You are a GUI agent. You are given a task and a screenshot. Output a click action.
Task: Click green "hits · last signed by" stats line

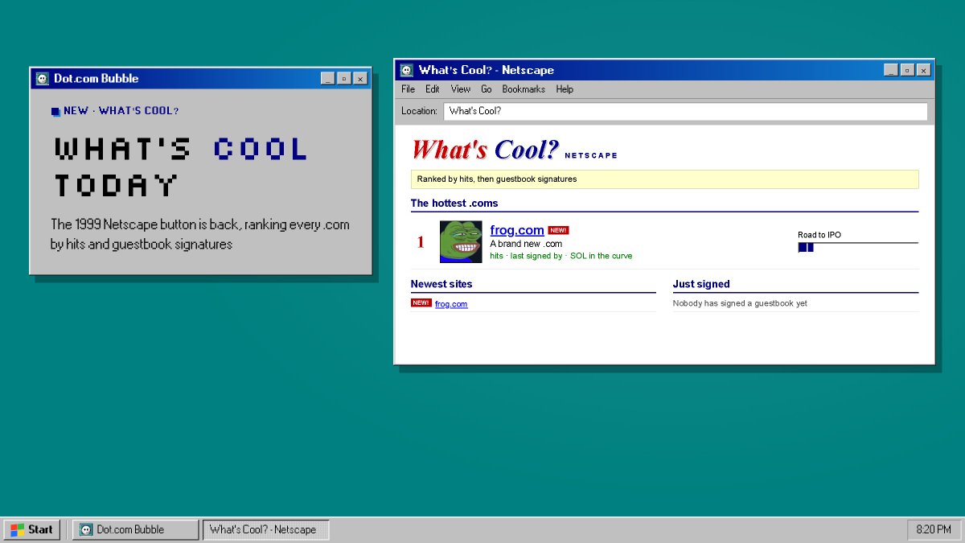pos(561,256)
